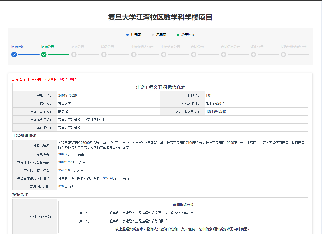Click the contact phone number 13818042248
The width and height of the screenshot is (322, 234).
click(x=216, y=112)
